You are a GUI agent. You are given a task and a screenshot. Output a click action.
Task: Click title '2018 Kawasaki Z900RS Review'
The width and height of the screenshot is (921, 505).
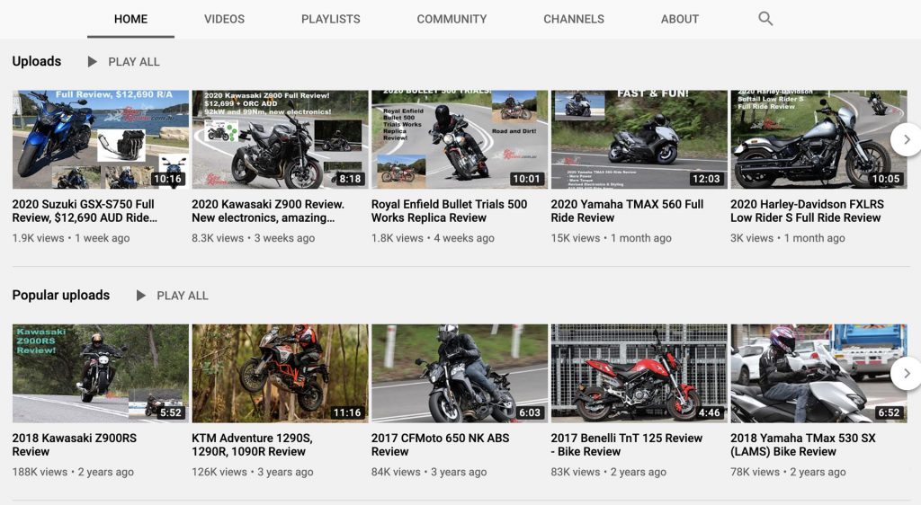click(74, 445)
